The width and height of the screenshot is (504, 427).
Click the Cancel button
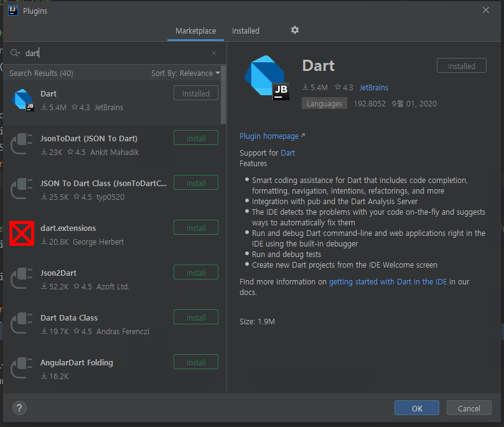(469, 408)
